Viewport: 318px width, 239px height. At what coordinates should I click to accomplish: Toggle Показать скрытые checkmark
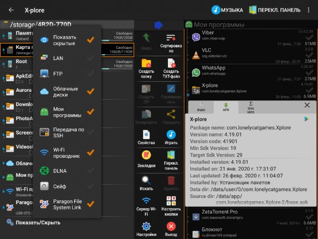(91, 40)
